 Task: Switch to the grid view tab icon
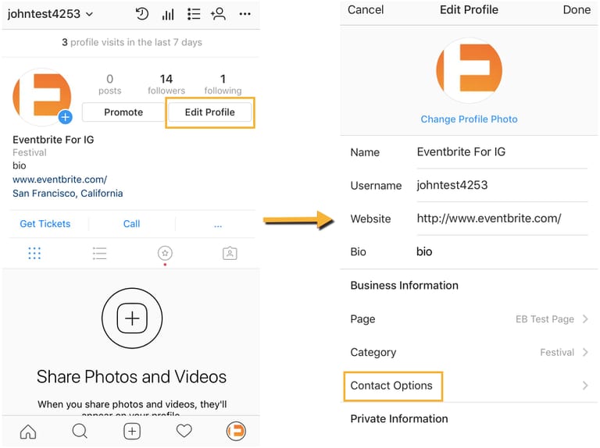34,253
